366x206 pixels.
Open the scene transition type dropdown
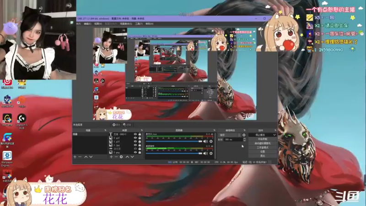(x=230, y=135)
